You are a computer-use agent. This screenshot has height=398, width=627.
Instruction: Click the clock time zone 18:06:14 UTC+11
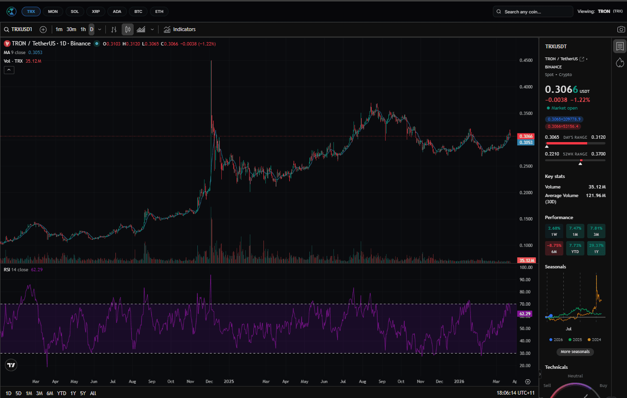pos(515,393)
